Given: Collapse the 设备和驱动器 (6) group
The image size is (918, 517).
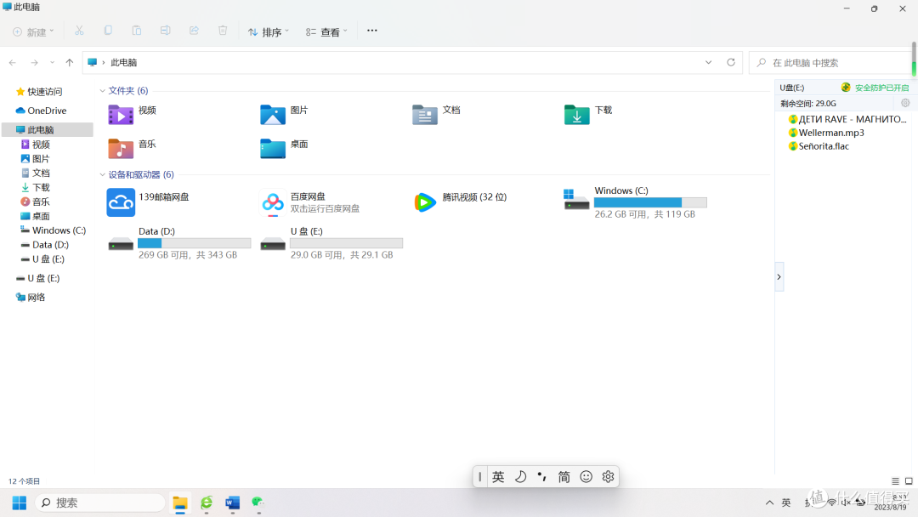Looking at the screenshot, I should (x=103, y=174).
